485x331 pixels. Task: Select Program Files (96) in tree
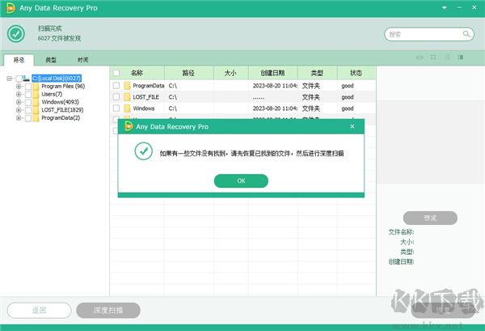click(x=63, y=86)
